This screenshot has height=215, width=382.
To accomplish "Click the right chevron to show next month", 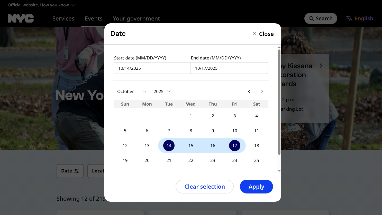I will [262, 91].
